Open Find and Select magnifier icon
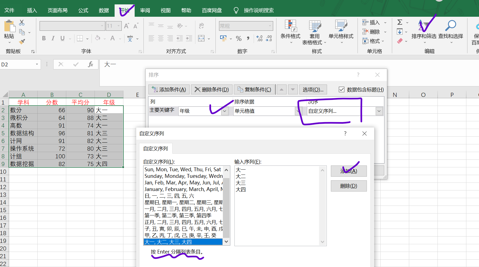Viewport: 479px width, 267px height. click(x=450, y=26)
